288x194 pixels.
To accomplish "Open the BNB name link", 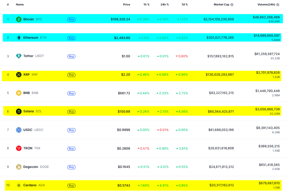I will coord(27,93).
